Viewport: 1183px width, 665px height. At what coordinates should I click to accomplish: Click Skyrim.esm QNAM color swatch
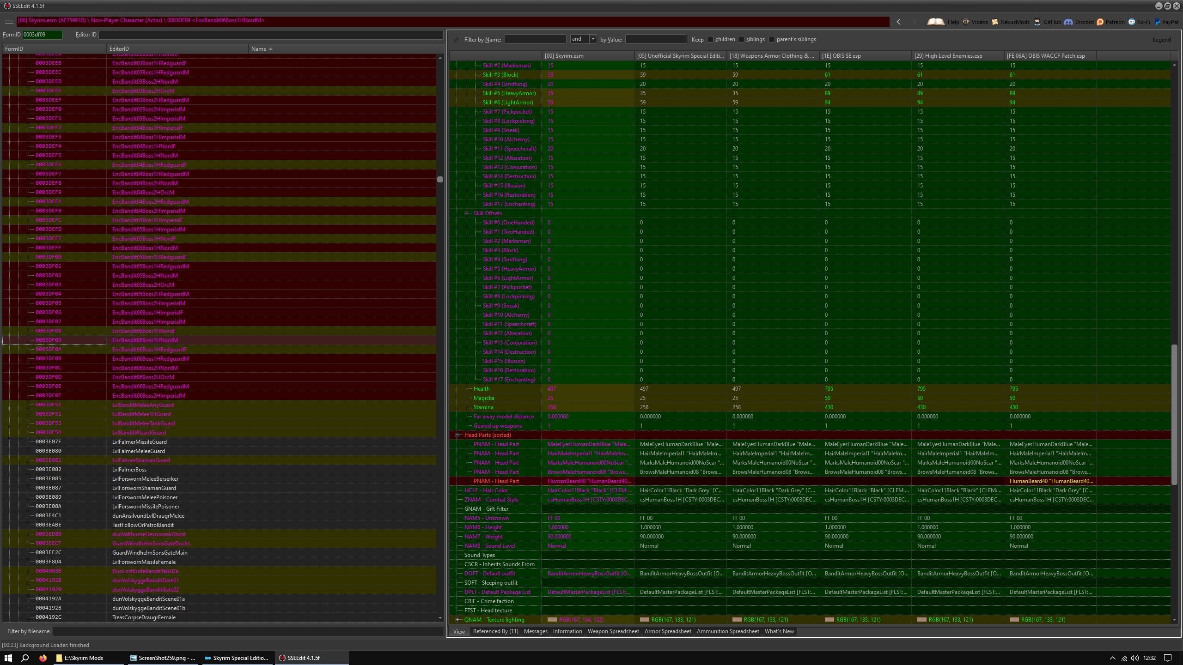(x=552, y=620)
